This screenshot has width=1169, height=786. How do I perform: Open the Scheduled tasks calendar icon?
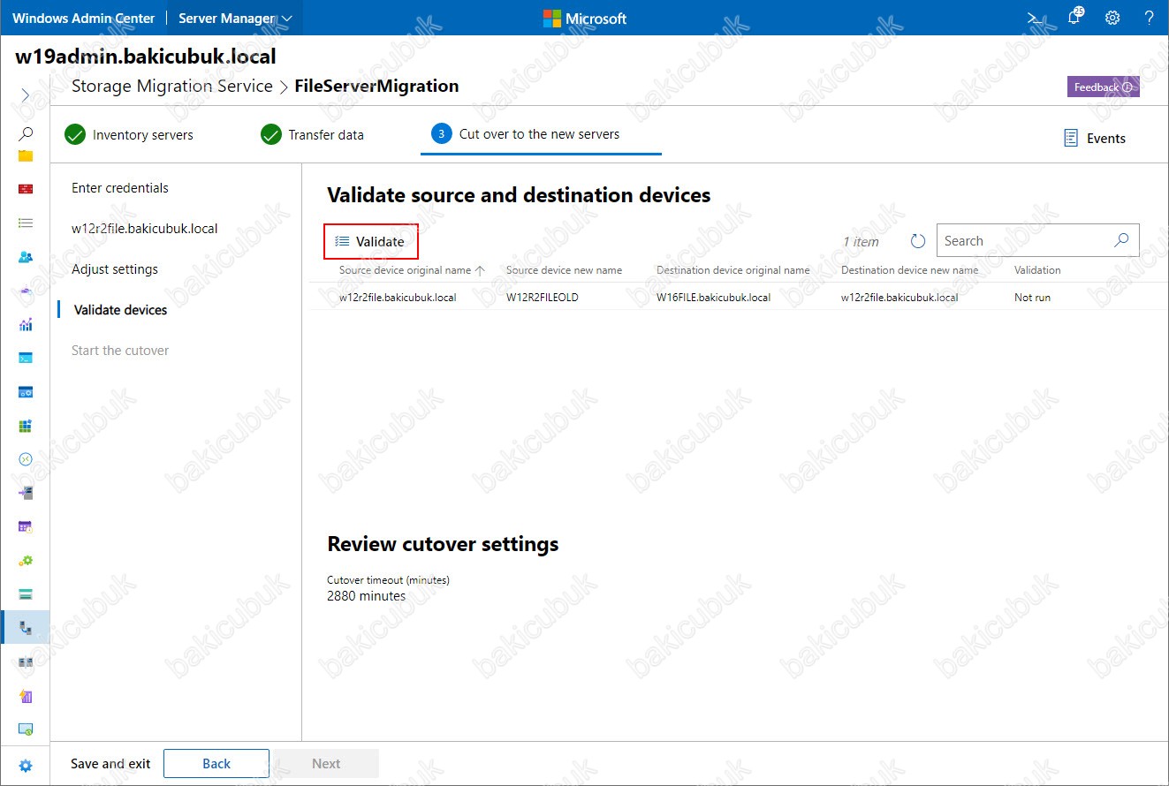(x=26, y=526)
